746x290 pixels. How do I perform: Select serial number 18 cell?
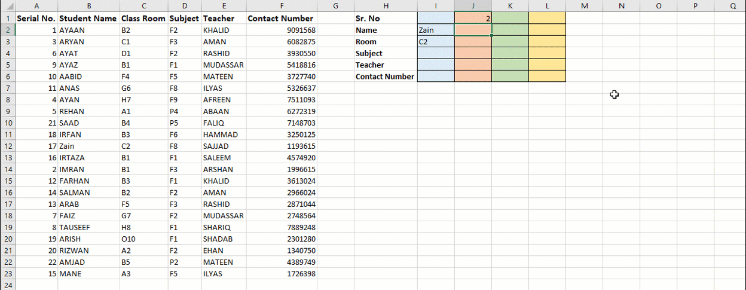point(36,135)
